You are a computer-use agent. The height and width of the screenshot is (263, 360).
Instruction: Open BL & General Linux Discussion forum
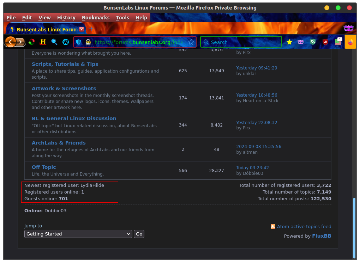click(x=74, y=118)
